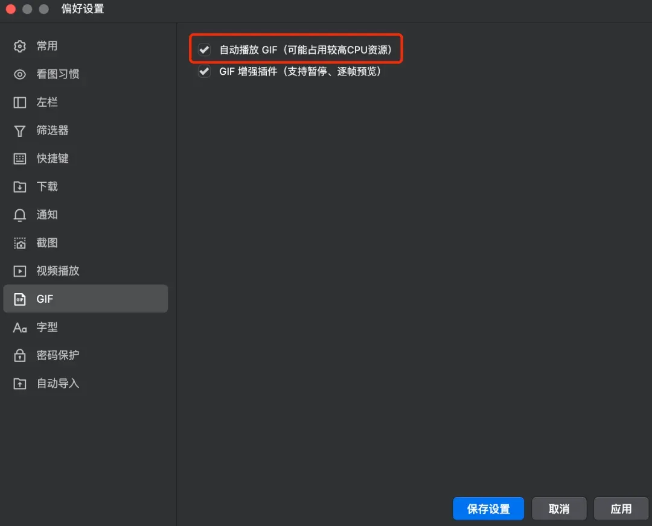The width and height of the screenshot is (652, 526).
Task: Click the 取消 button
Action: coord(559,509)
